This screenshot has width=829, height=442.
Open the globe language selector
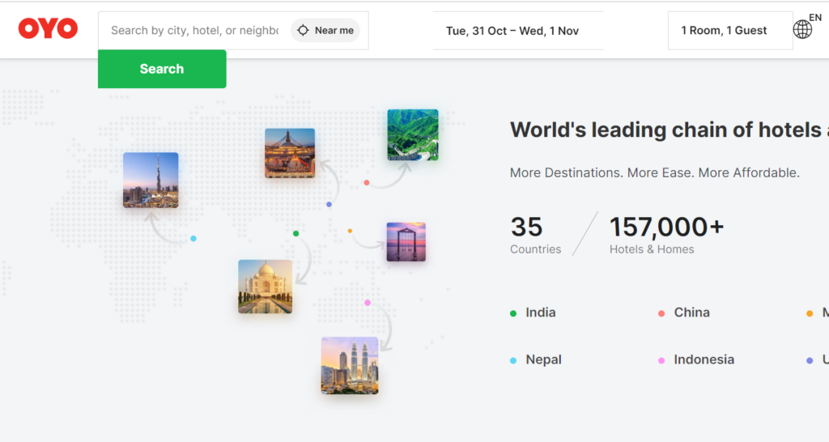(802, 29)
